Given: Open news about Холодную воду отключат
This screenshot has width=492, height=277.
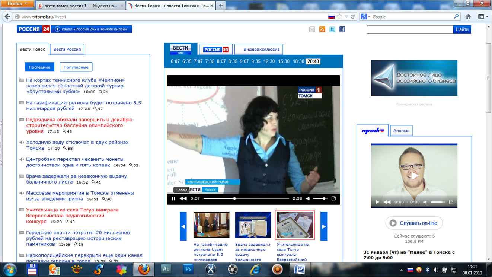Looking at the screenshot, I should pos(77,145).
